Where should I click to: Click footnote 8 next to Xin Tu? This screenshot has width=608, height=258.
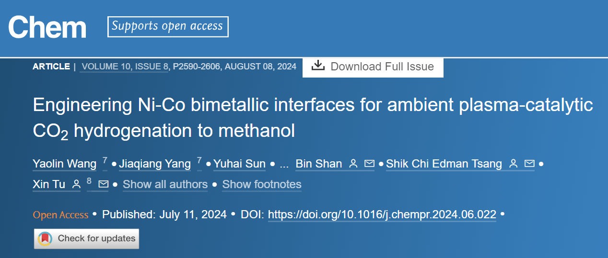[89, 181]
